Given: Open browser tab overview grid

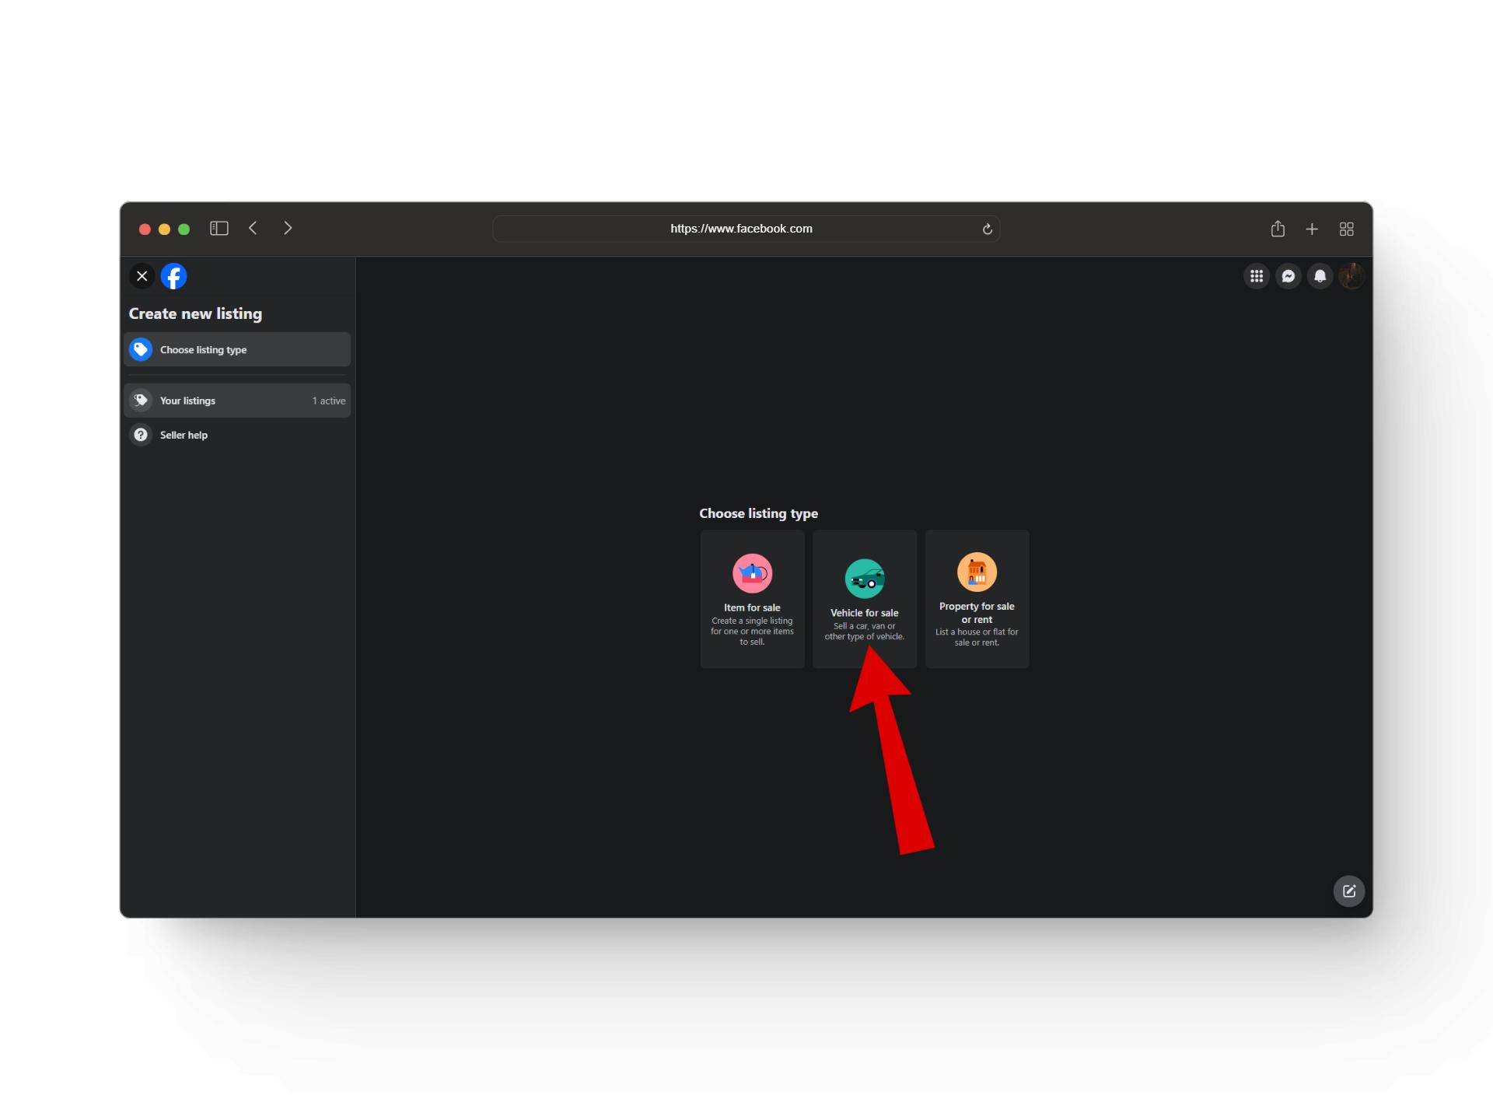Looking at the screenshot, I should (1348, 228).
